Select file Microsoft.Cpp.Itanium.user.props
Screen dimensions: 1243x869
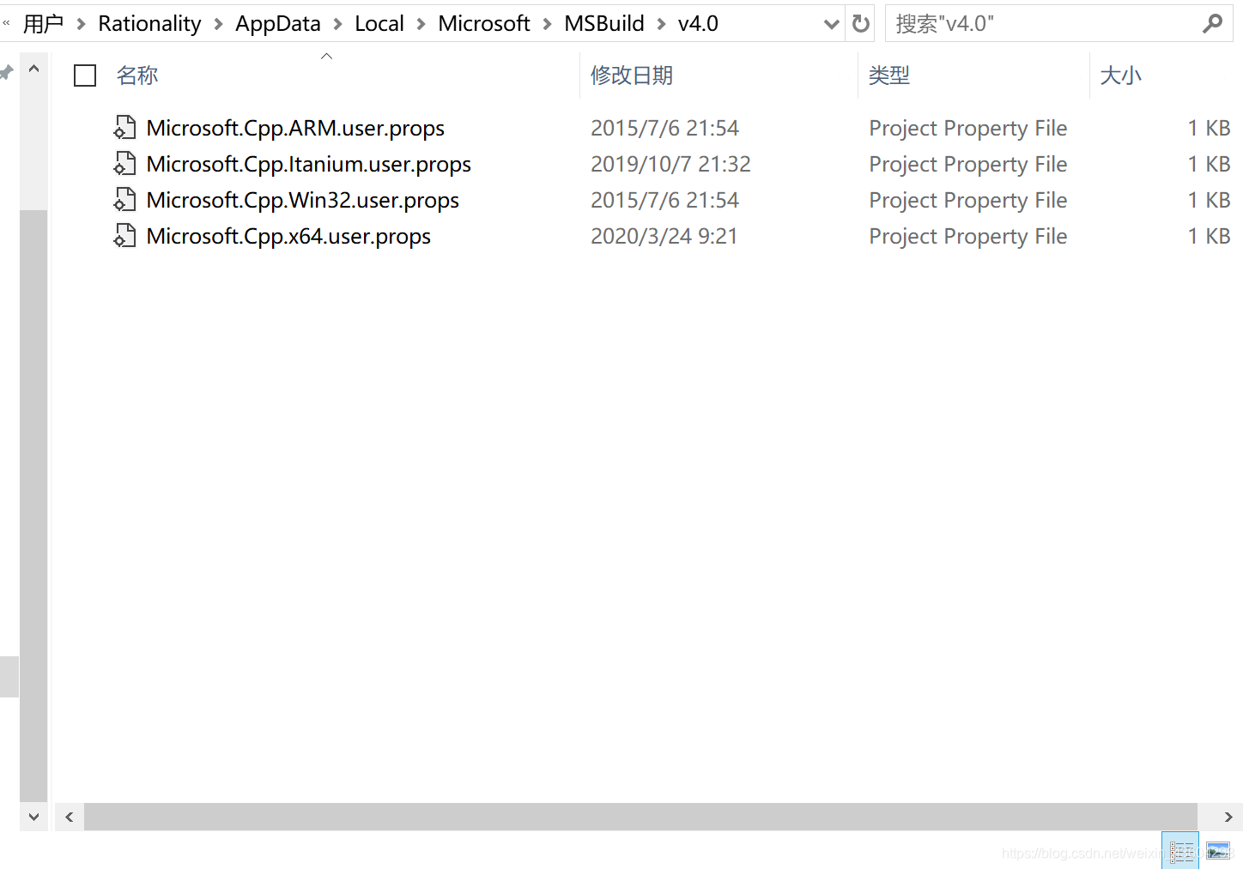[x=309, y=164]
